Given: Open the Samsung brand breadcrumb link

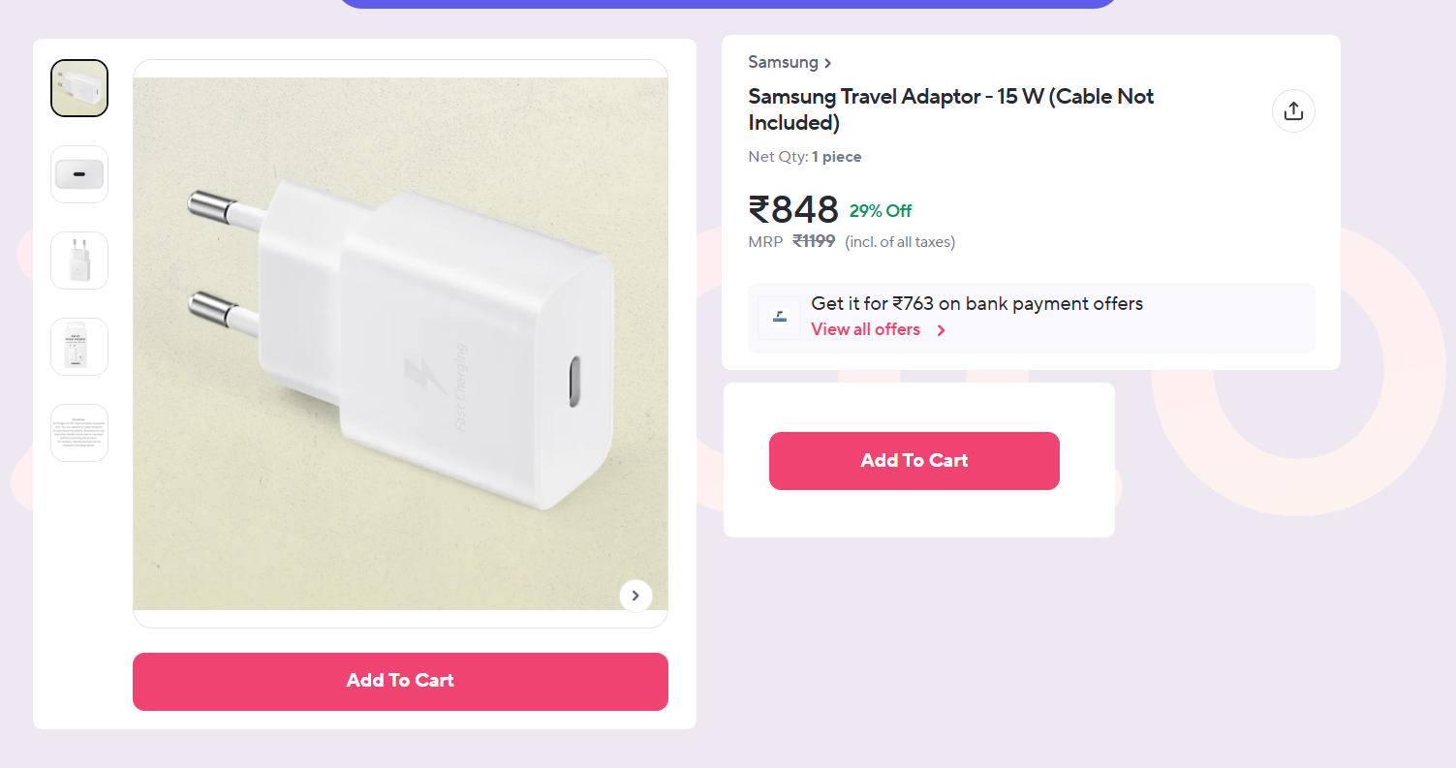Looking at the screenshot, I should point(783,63).
